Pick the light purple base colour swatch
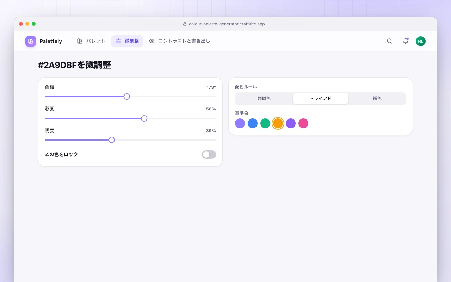The width and height of the screenshot is (451, 282). coord(240,123)
